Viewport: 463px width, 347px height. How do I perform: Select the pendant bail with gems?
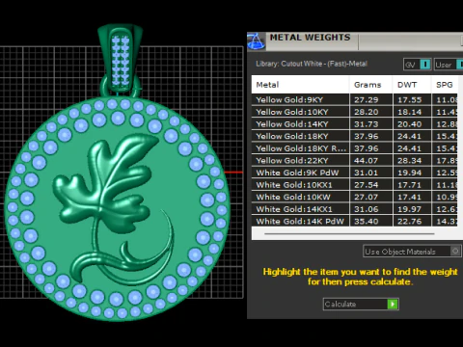coord(120,58)
